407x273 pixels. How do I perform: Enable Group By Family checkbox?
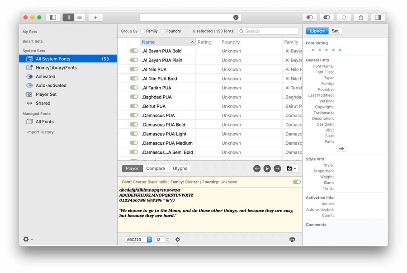click(x=142, y=31)
